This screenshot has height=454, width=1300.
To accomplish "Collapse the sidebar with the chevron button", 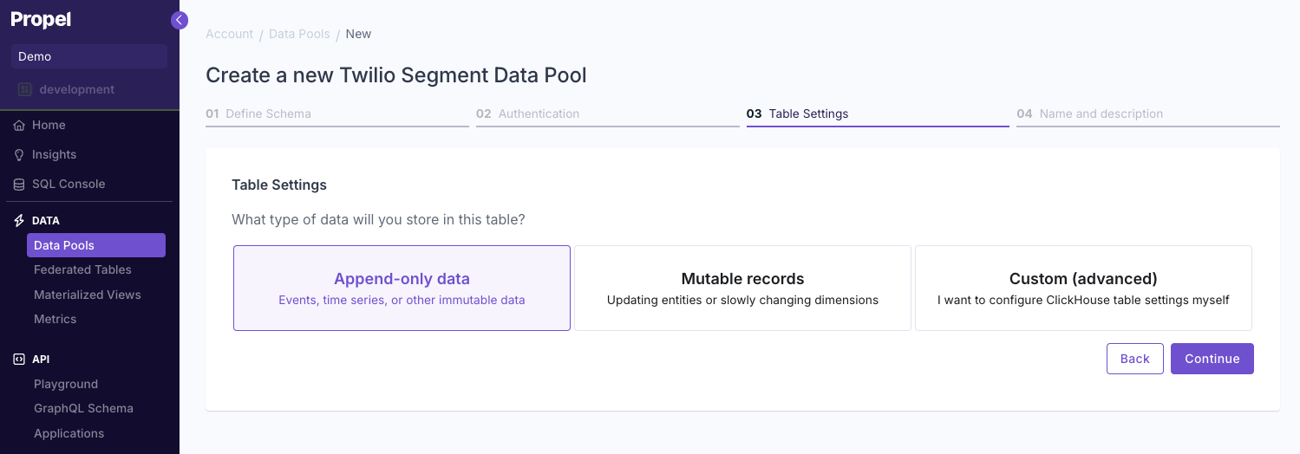I will click(x=180, y=20).
